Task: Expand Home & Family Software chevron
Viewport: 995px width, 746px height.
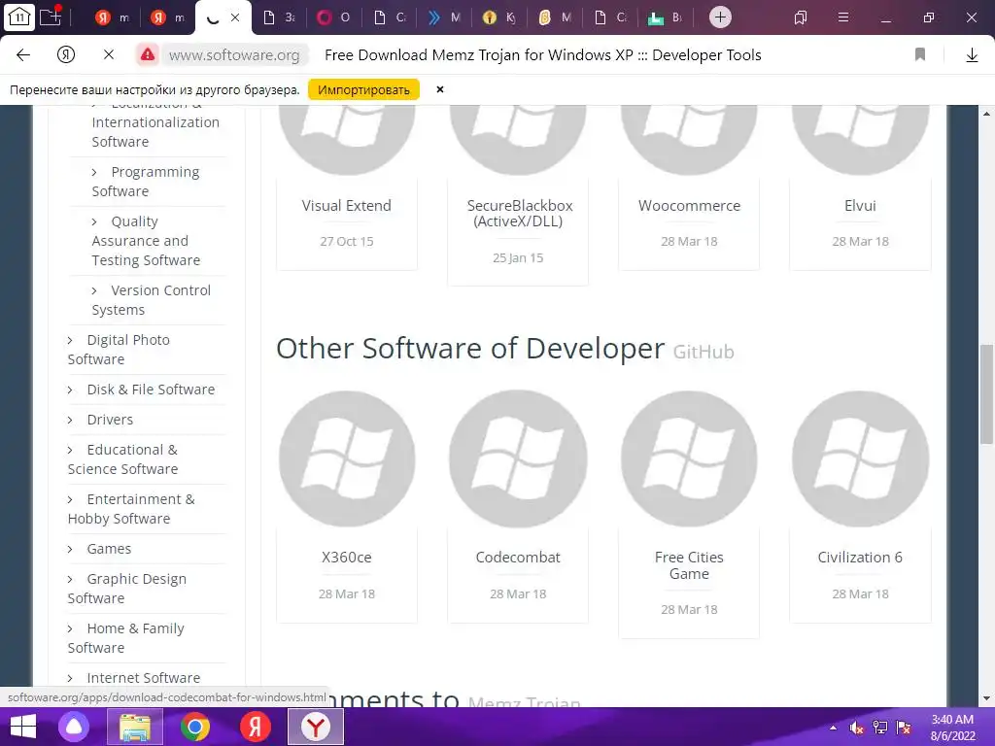Action: coord(70,629)
